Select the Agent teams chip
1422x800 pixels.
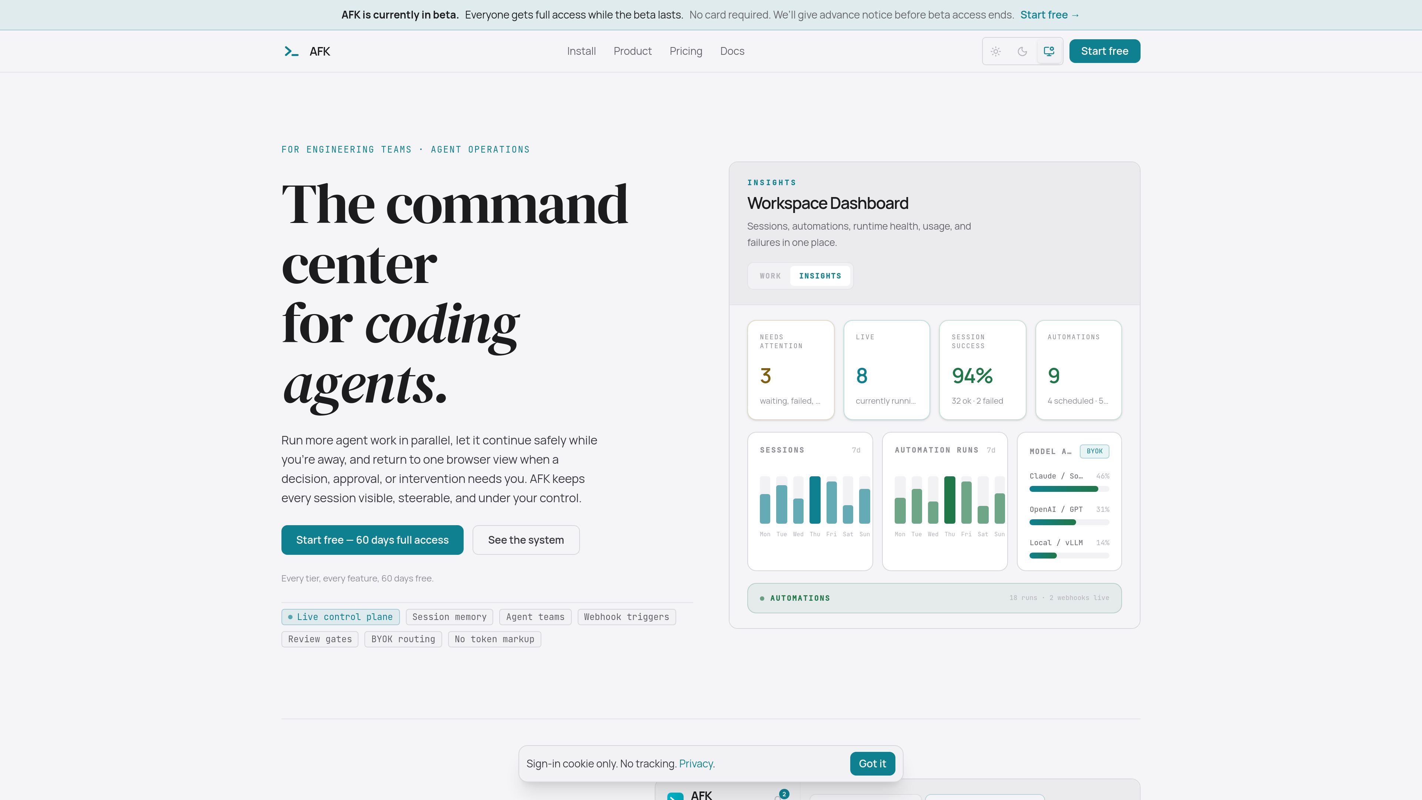click(x=535, y=617)
